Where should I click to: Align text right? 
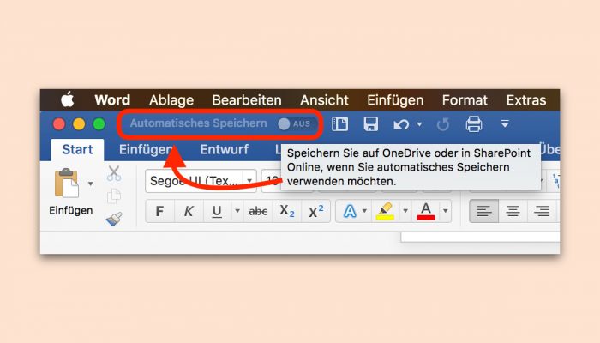[x=542, y=211]
